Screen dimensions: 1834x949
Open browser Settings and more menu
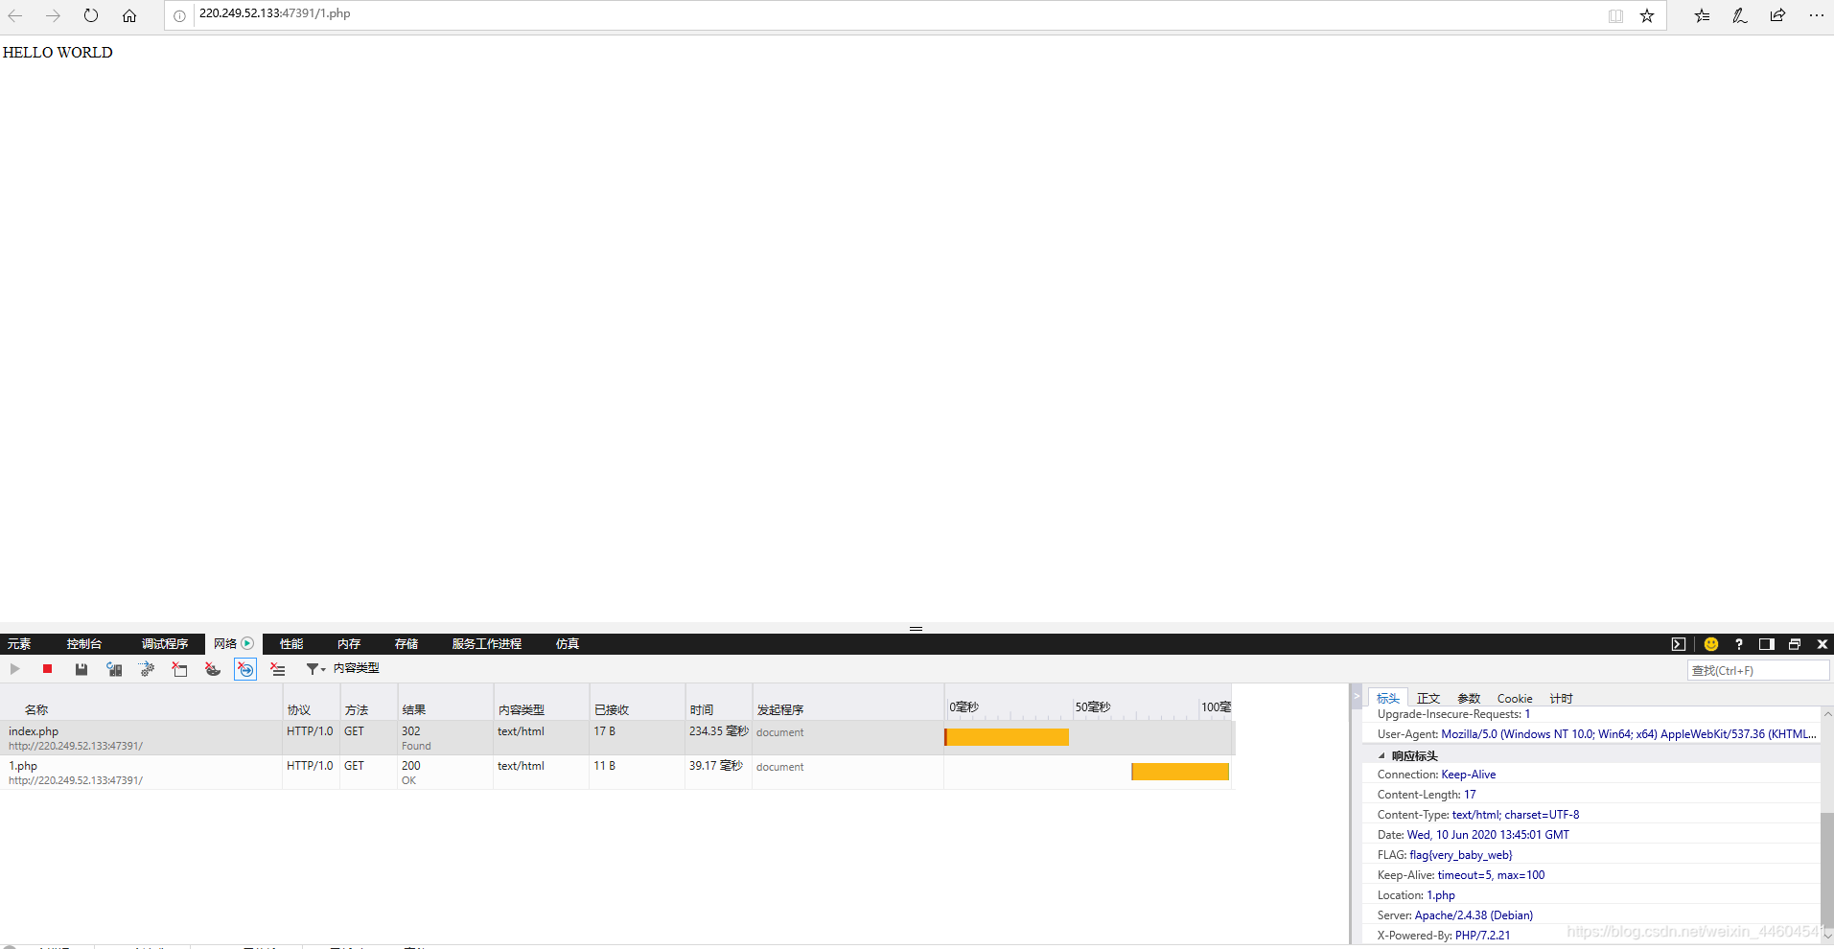point(1816,15)
